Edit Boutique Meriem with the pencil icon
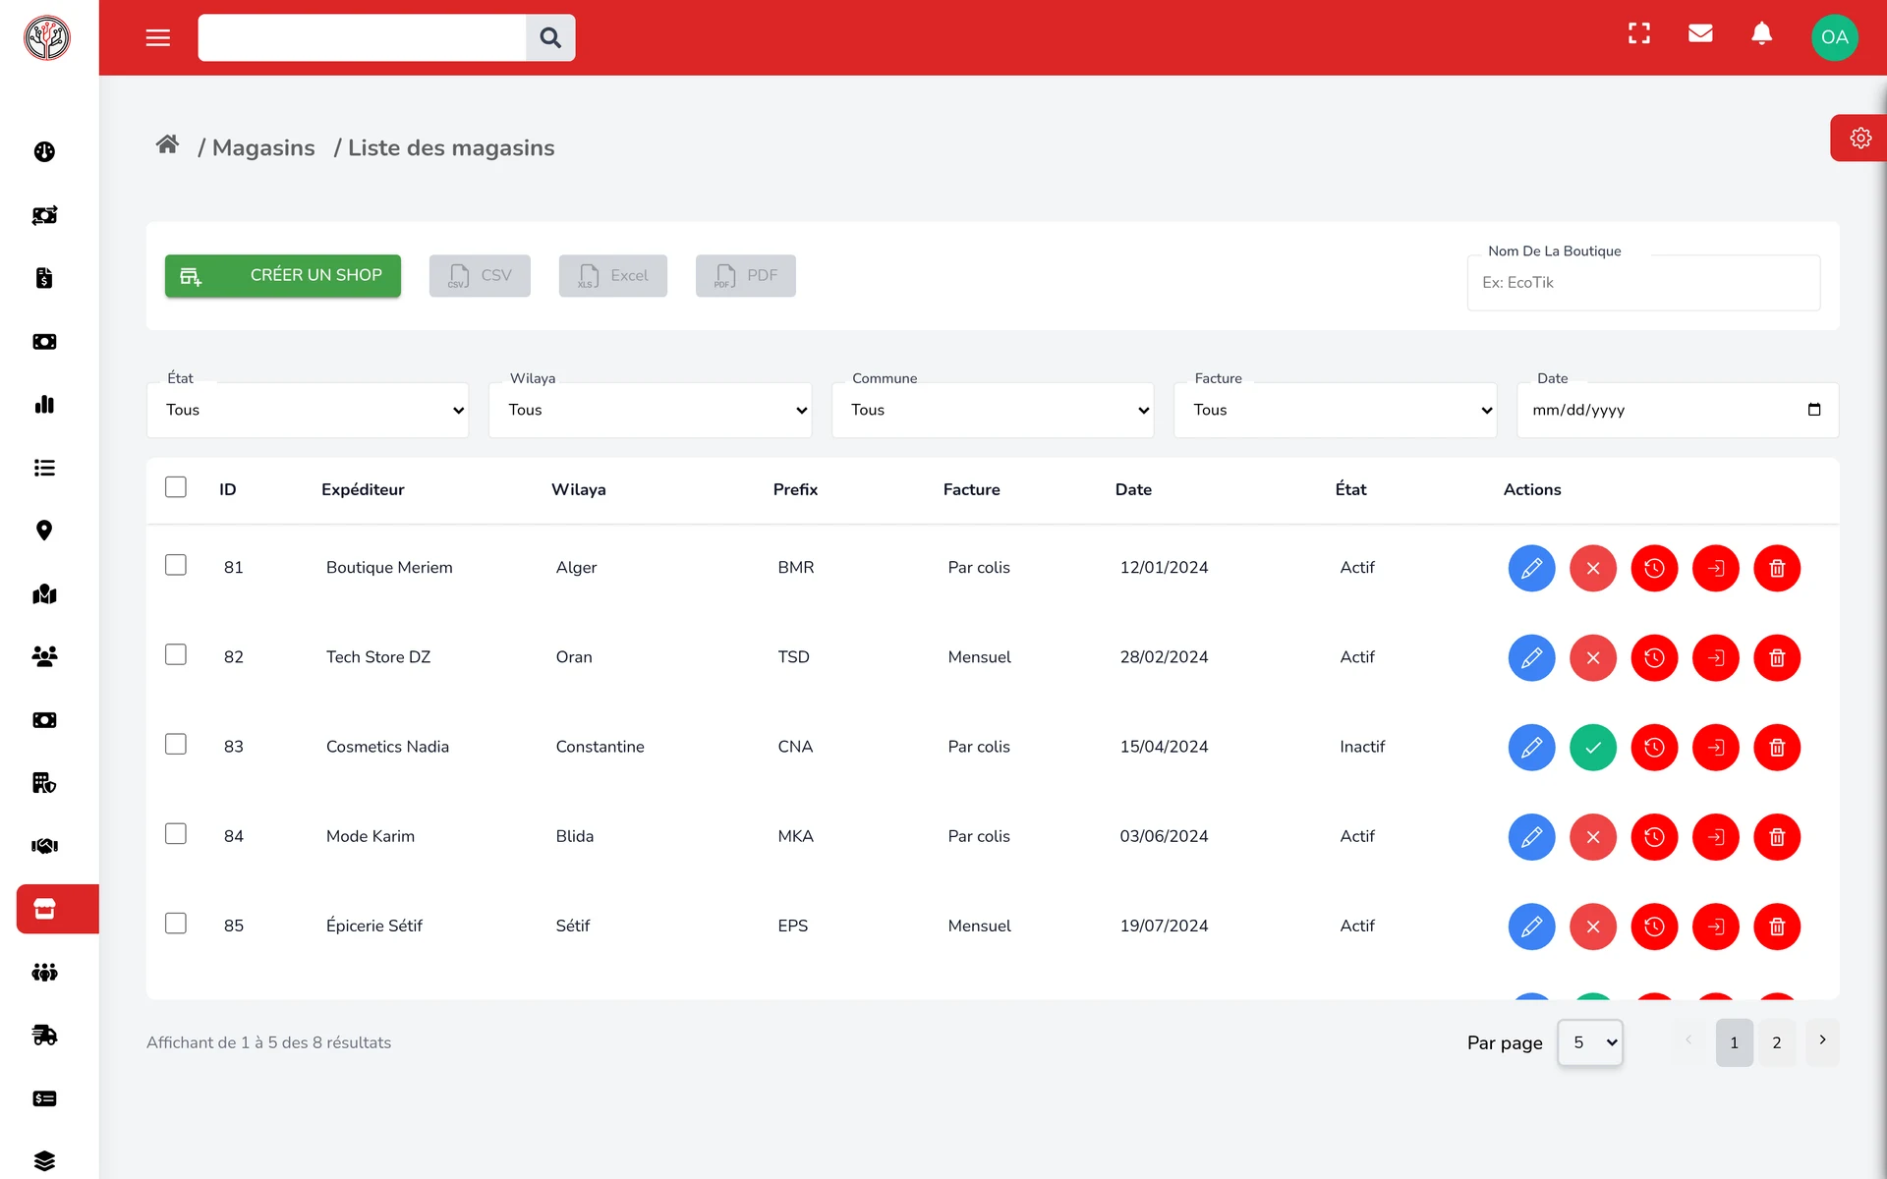 tap(1531, 568)
